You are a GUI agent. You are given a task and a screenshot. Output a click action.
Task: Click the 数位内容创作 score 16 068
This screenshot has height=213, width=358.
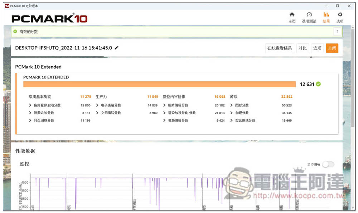[x=220, y=97]
